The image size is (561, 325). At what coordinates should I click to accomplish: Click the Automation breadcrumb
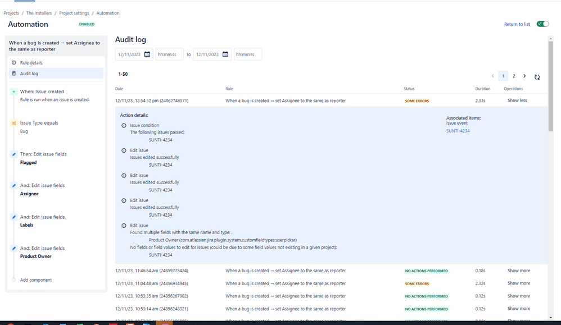(108, 13)
